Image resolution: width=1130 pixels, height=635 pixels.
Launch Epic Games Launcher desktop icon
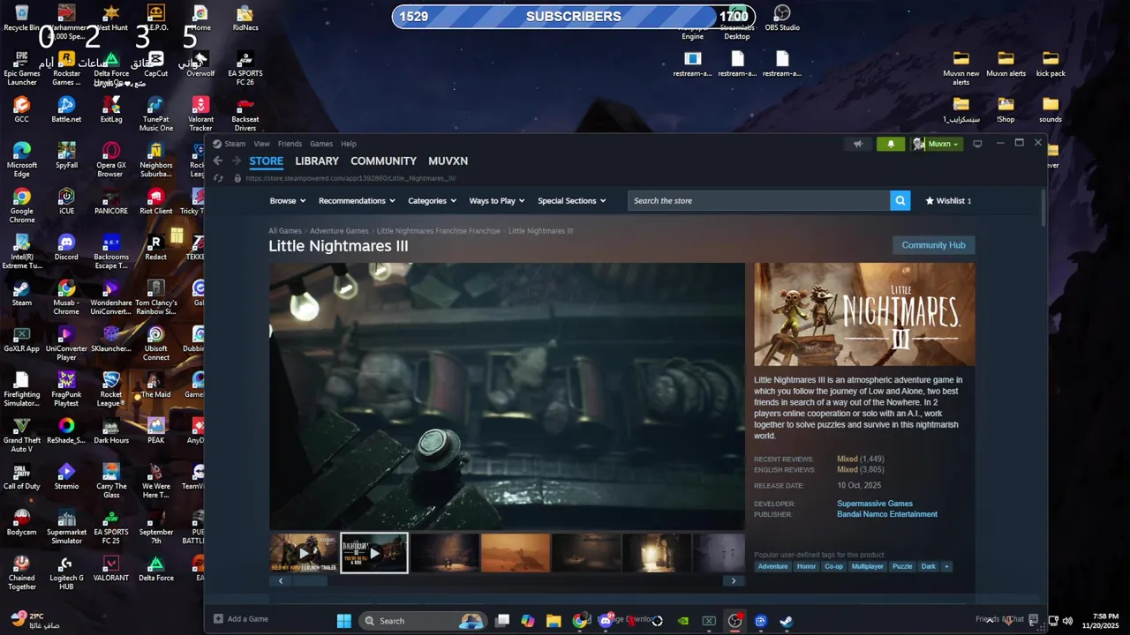point(22,68)
